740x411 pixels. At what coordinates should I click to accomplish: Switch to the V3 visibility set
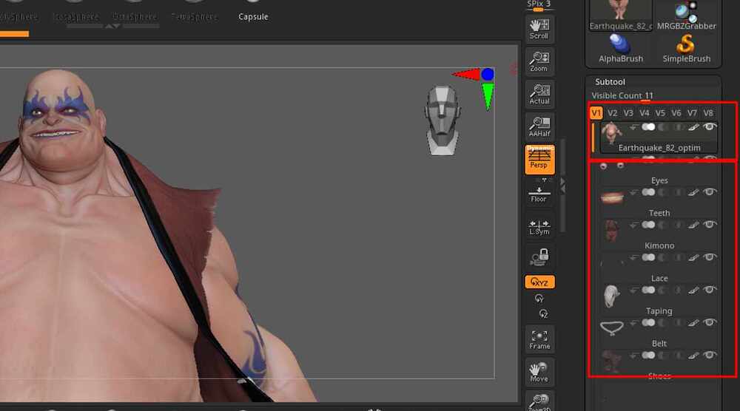(628, 113)
